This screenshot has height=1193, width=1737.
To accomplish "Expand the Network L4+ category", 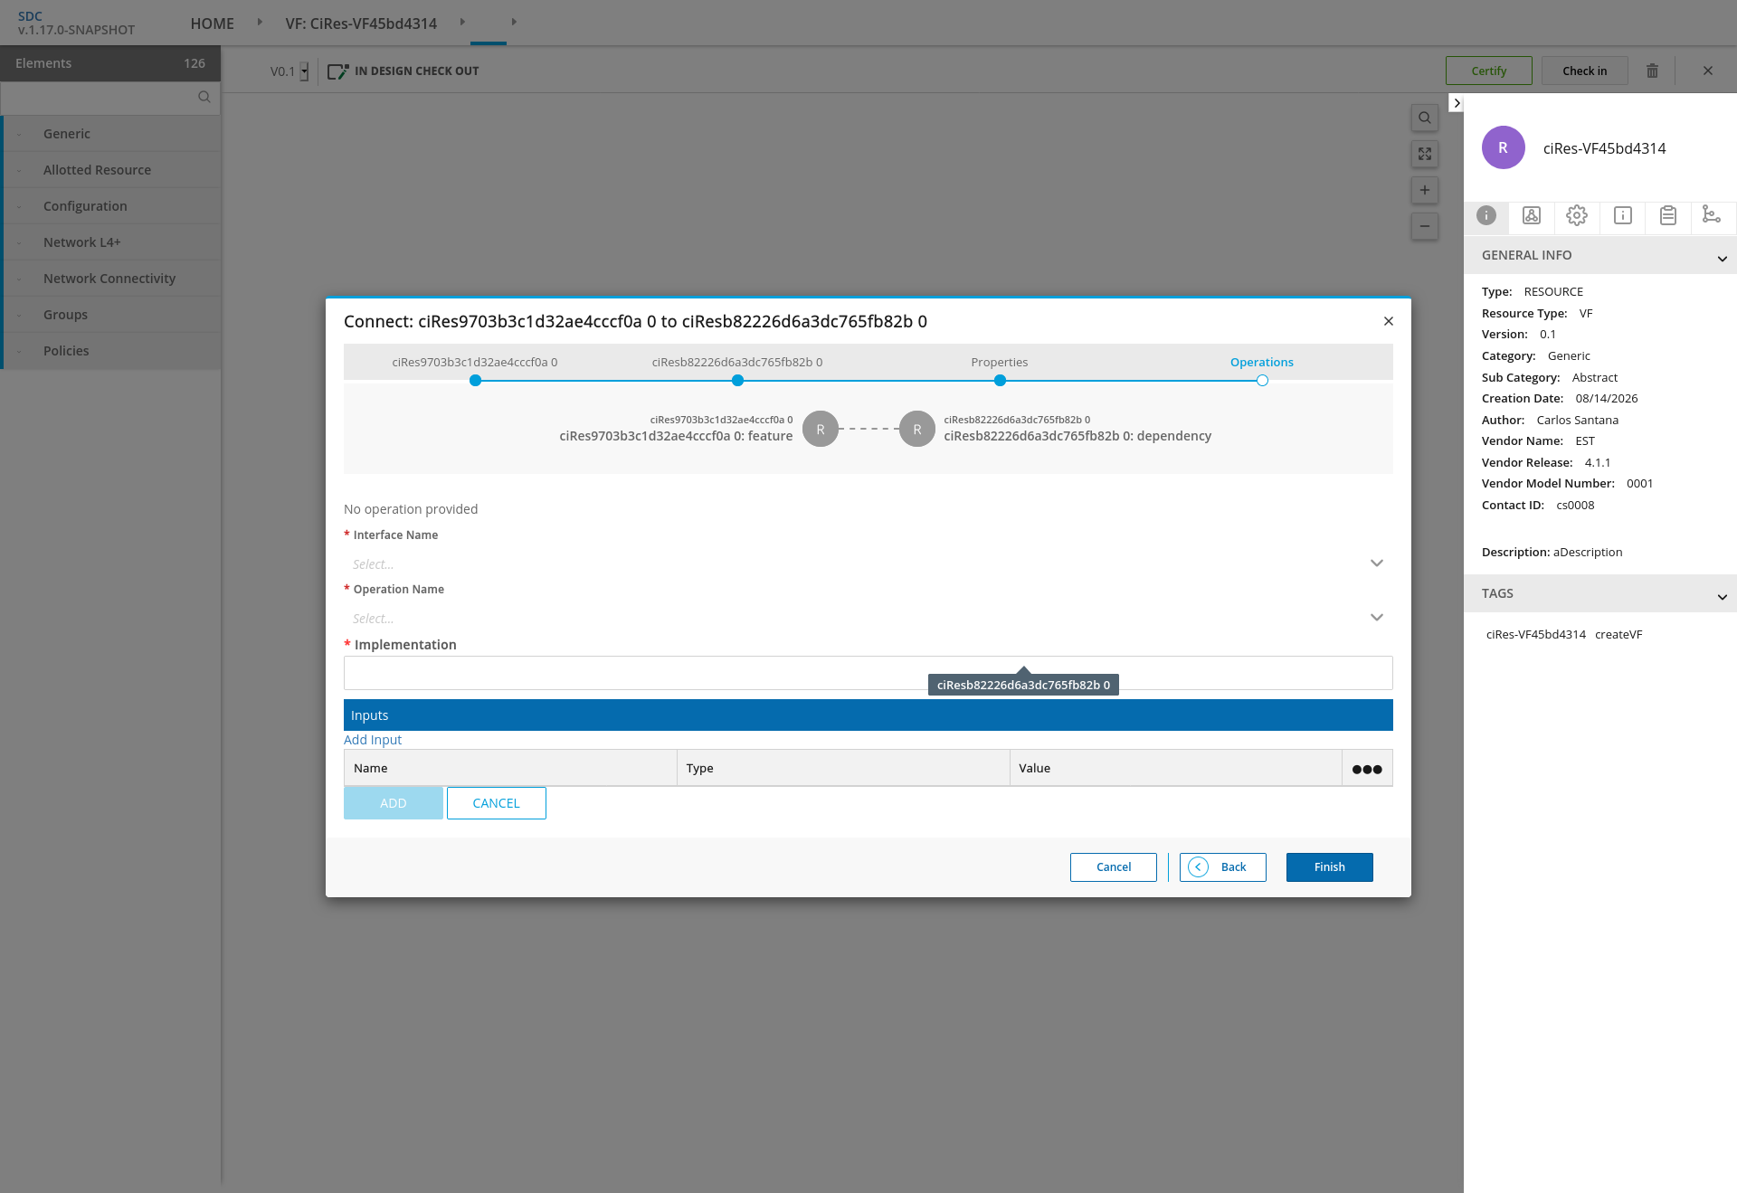I will (112, 242).
